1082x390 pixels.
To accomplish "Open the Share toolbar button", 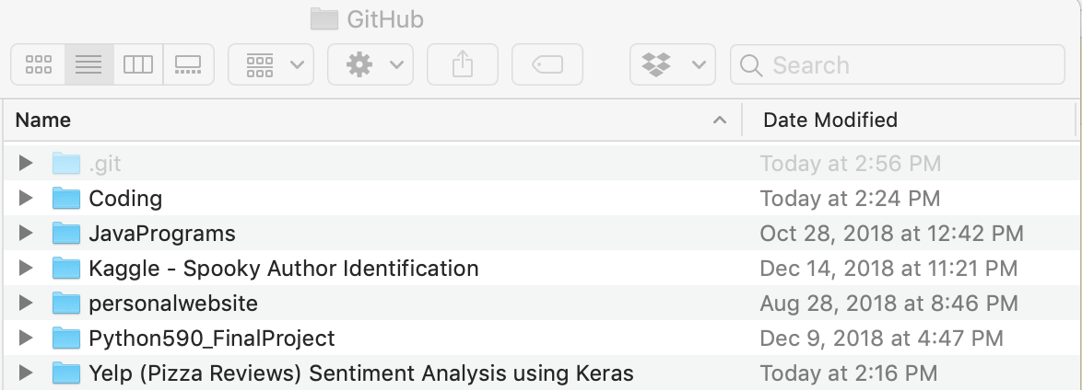I will coord(463,64).
